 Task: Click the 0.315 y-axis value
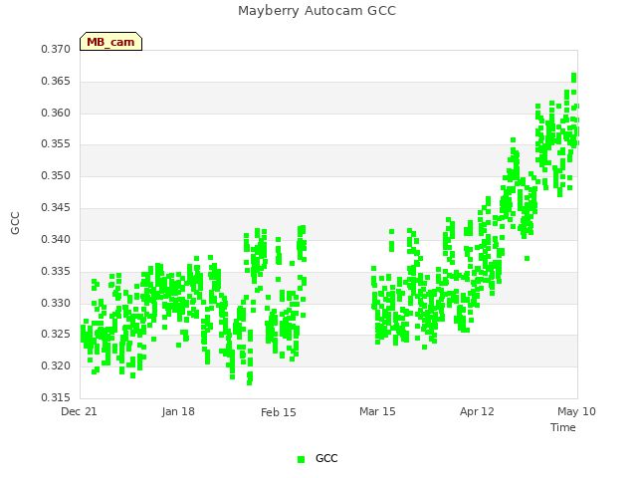[56, 397]
